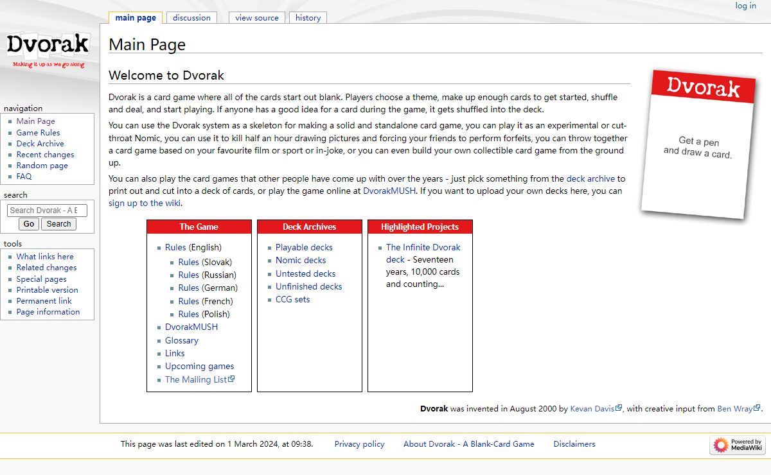Open the Upcoming games link
Viewport: 771px width, 475px height.
coord(200,367)
